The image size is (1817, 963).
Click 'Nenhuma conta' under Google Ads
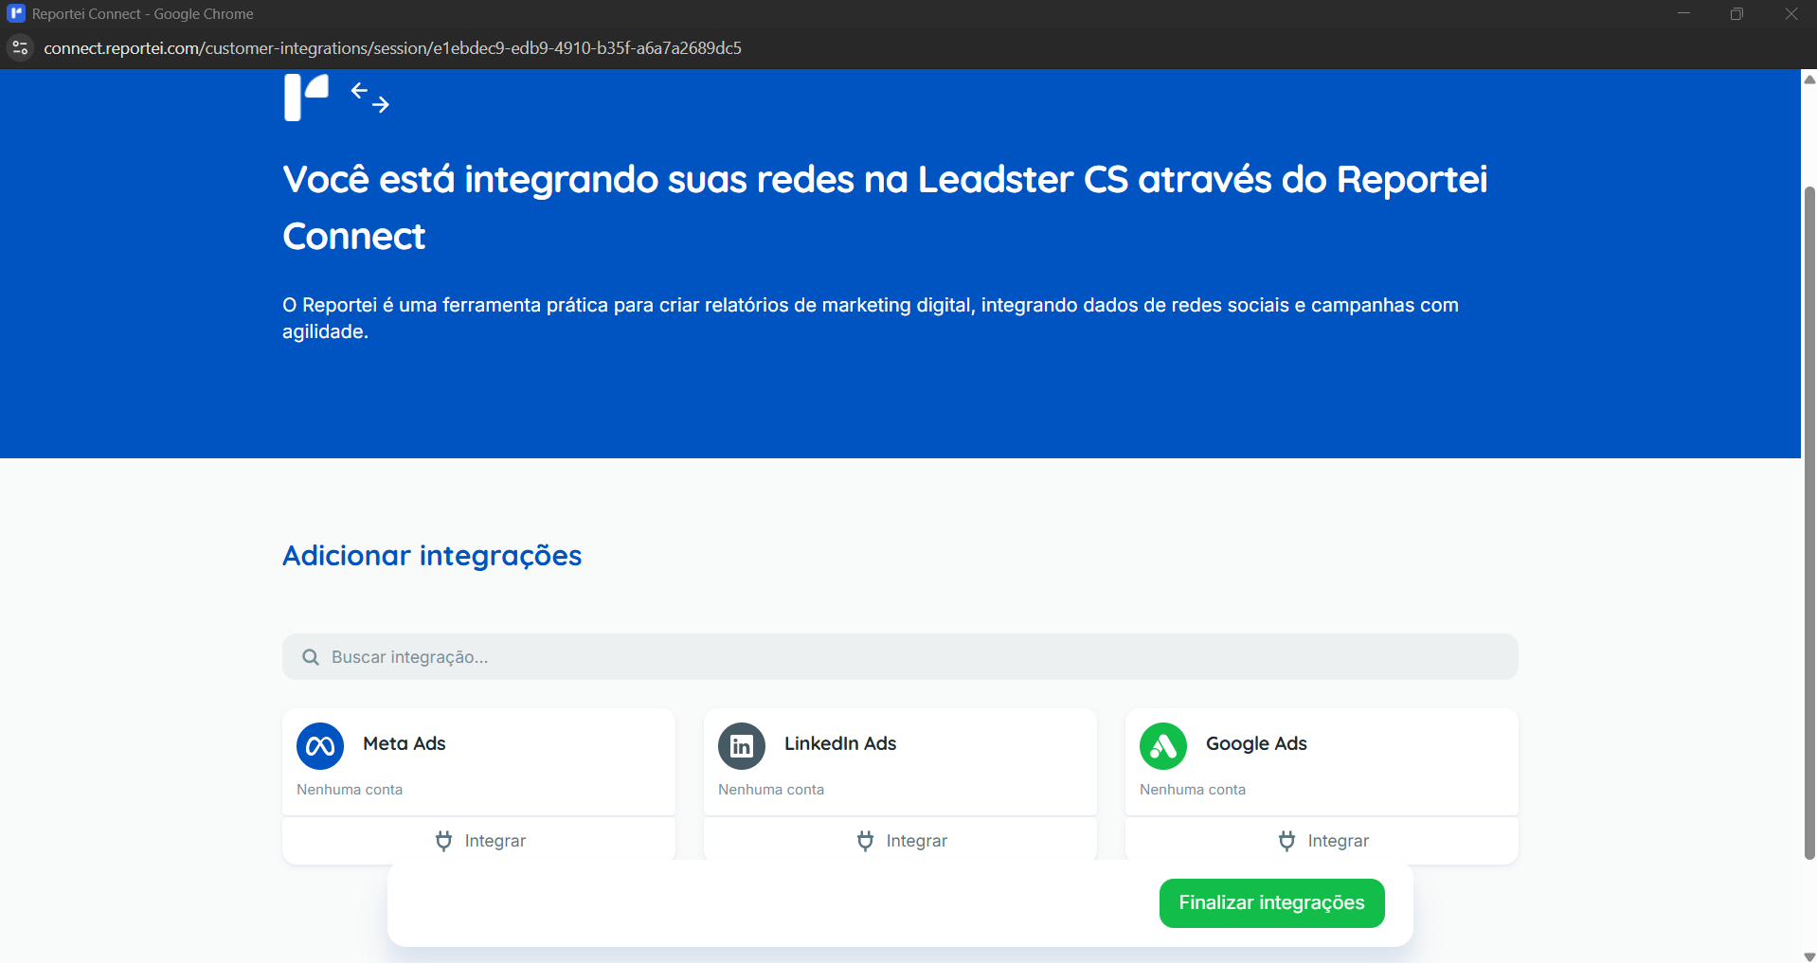1193,790
